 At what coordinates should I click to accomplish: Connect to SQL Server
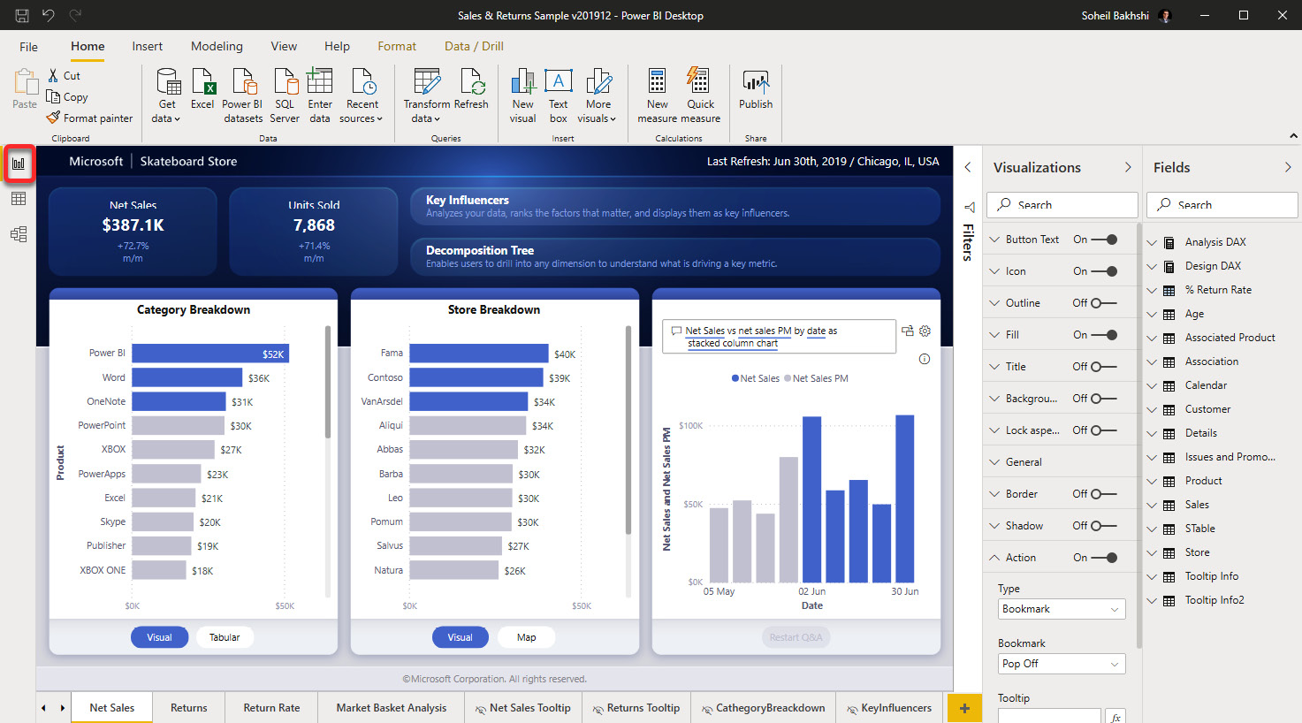pyautogui.click(x=285, y=95)
